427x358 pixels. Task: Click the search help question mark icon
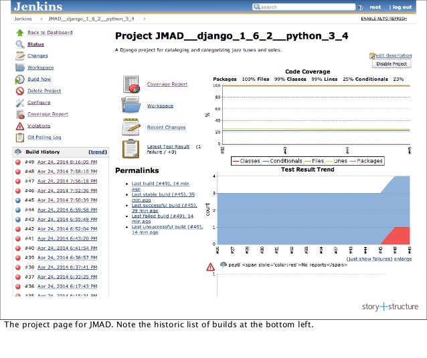pos(360,7)
